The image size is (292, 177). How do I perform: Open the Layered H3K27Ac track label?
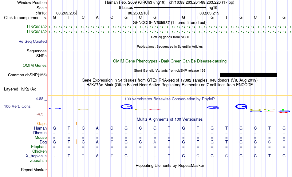[20, 89]
